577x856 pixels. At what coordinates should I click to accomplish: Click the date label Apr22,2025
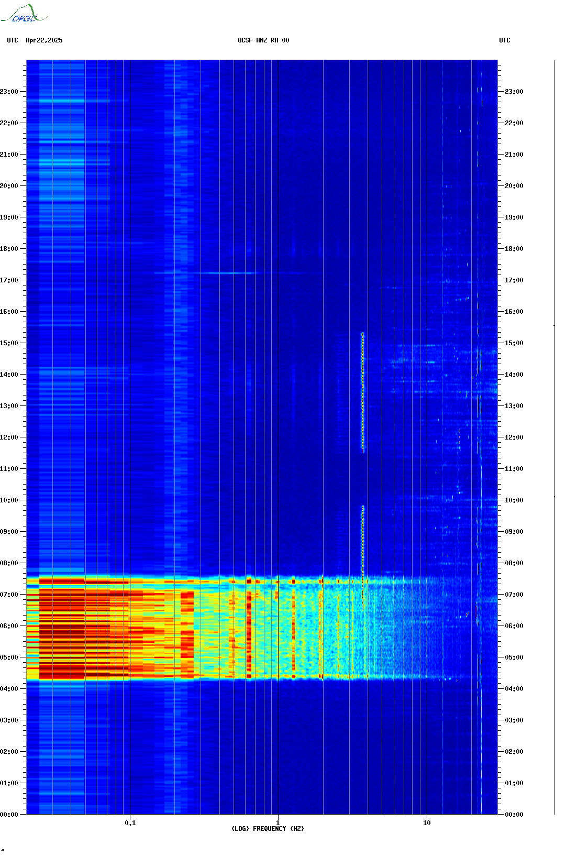click(x=44, y=40)
